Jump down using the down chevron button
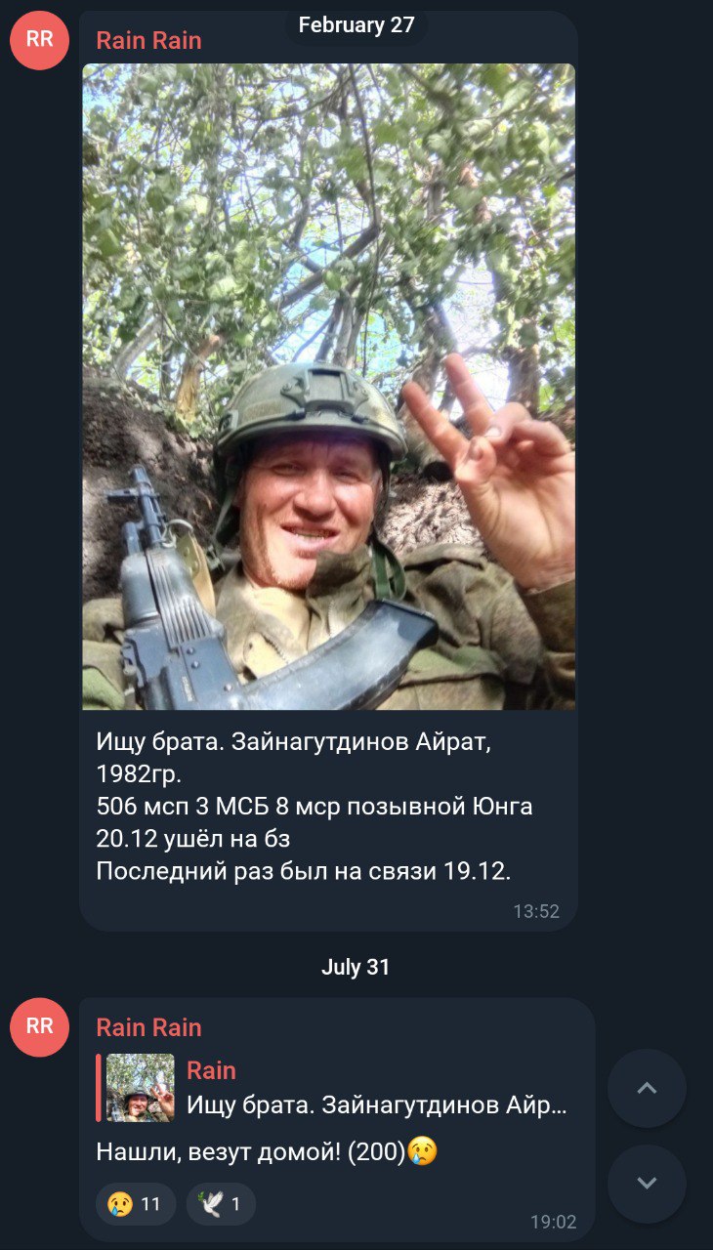This screenshot has height=1250, width=713. point(647,1184)
